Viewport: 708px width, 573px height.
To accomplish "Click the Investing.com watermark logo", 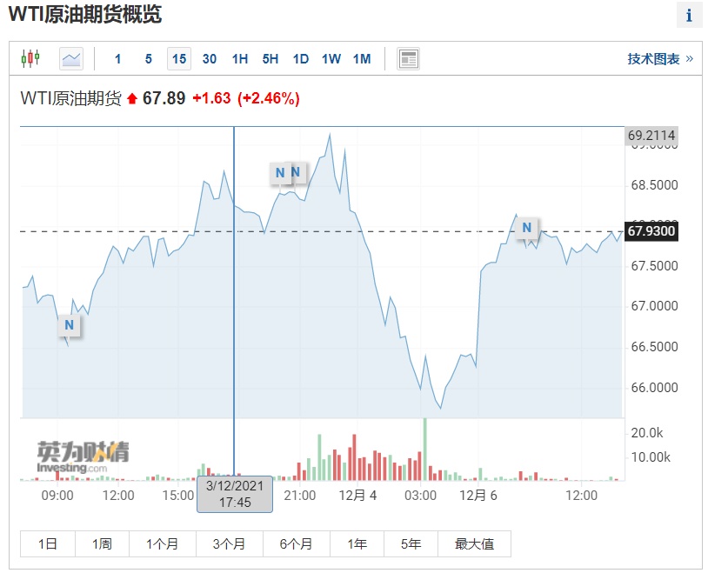I will coord(83,456).
